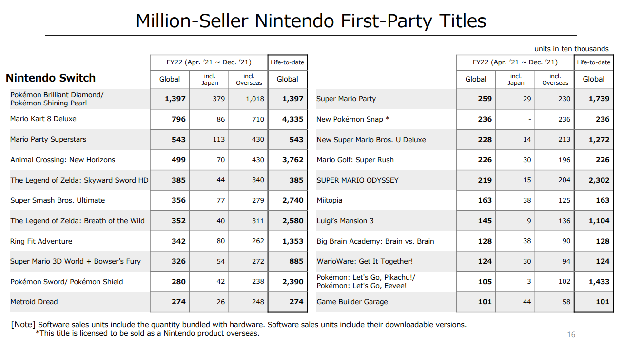Click the Super Mario Party title
Screen dimensions: 623x350
pyautogui.click(x=346, y=99)
